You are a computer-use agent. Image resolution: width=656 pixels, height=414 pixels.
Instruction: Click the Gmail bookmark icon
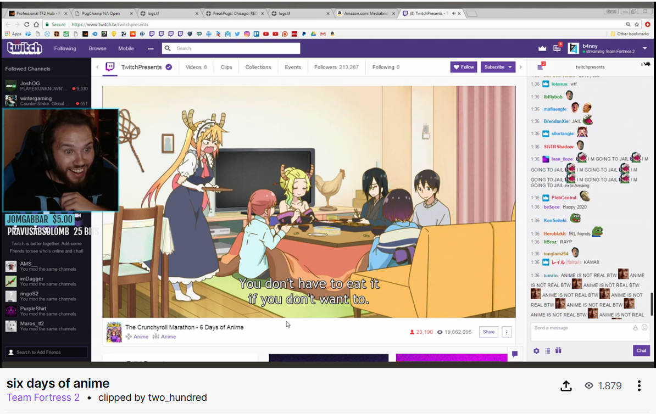323,34
